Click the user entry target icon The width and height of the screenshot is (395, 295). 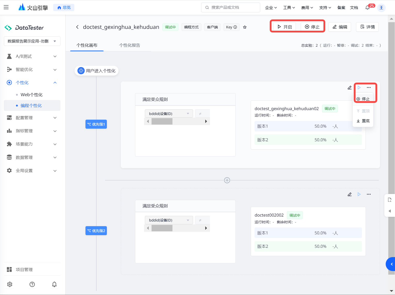tap(81, 71)
